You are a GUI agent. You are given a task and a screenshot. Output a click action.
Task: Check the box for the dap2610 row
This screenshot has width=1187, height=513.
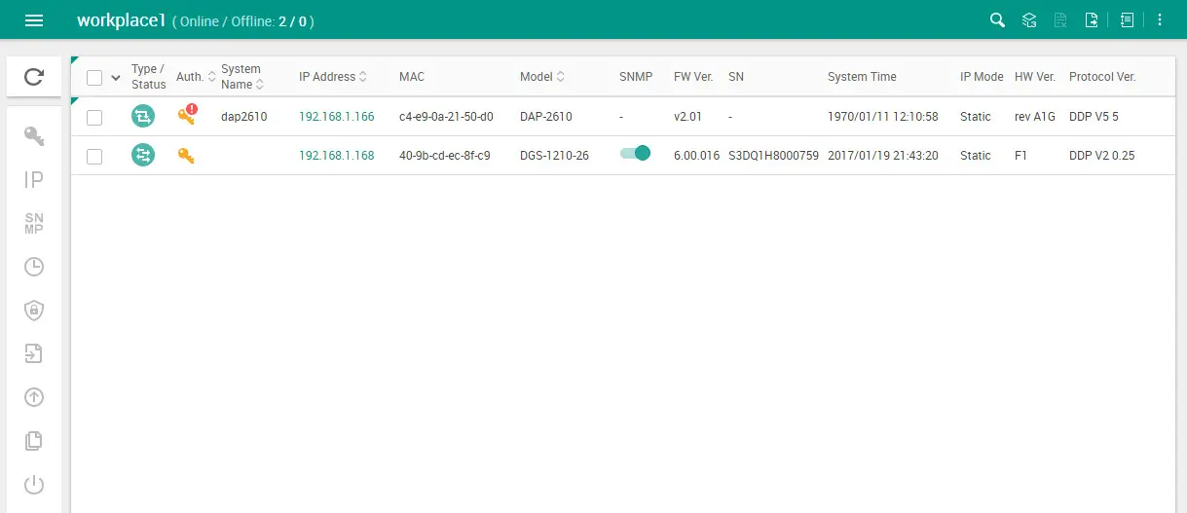click(x=94, y=118)
